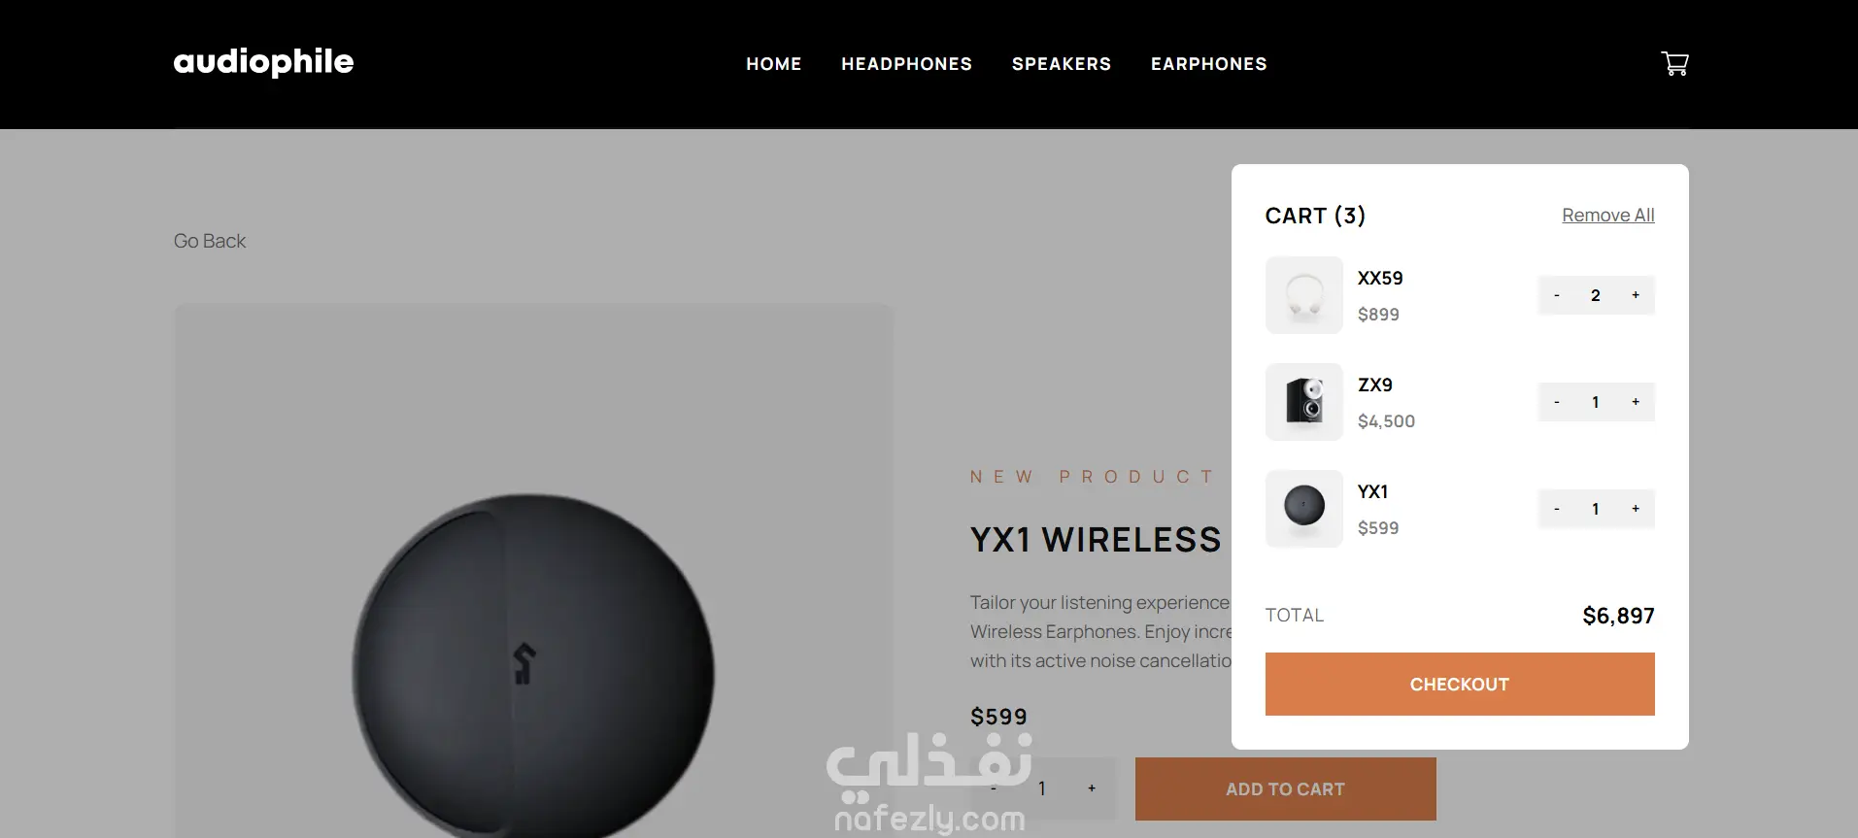The width and height of the screenshot is (1858, 838).
Task: Decrease ZX9 quantity with minus
Action: (x=1557, y=402)
